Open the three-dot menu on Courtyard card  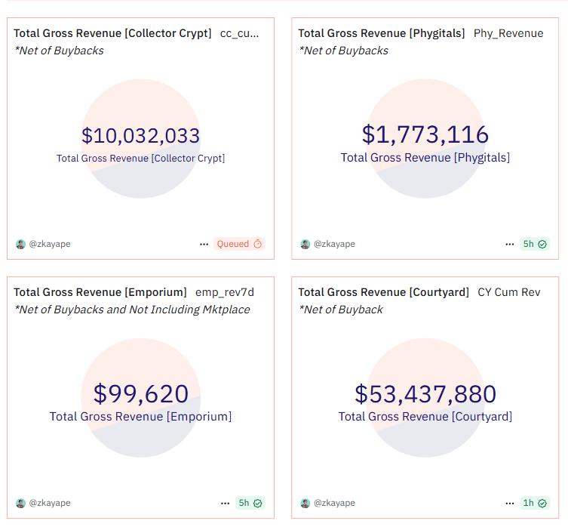tap(510, 503)
